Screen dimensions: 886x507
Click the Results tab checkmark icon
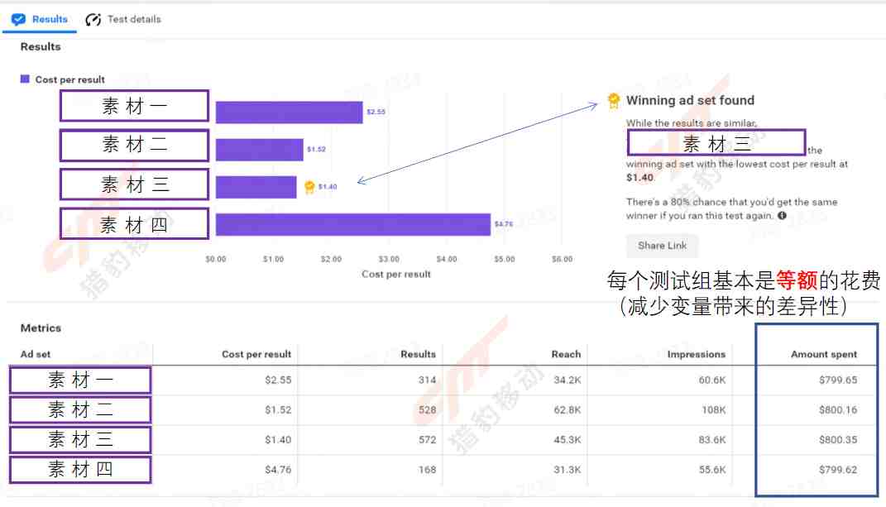click(19, 20)
